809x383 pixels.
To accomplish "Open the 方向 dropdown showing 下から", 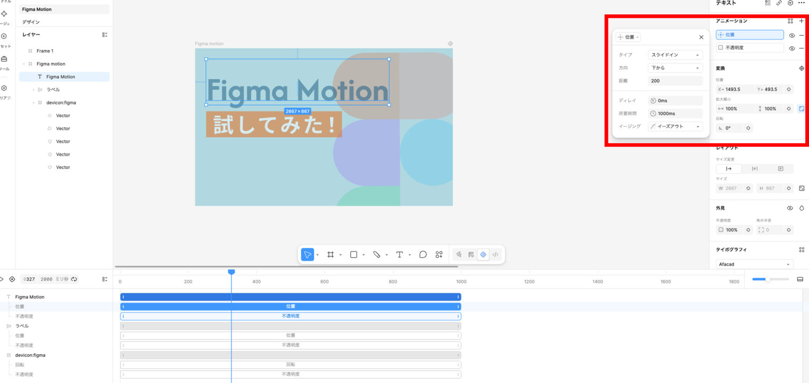I will (x=675, y=68).
